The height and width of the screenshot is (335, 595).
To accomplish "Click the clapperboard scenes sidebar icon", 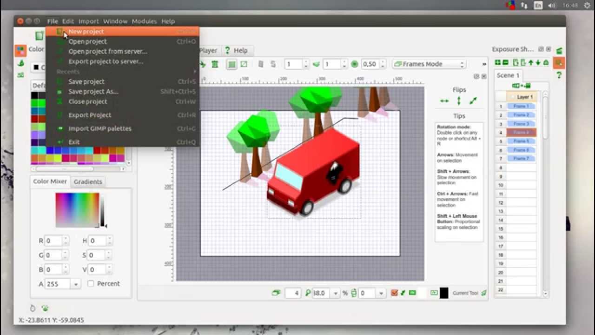I will pos(559,50).
